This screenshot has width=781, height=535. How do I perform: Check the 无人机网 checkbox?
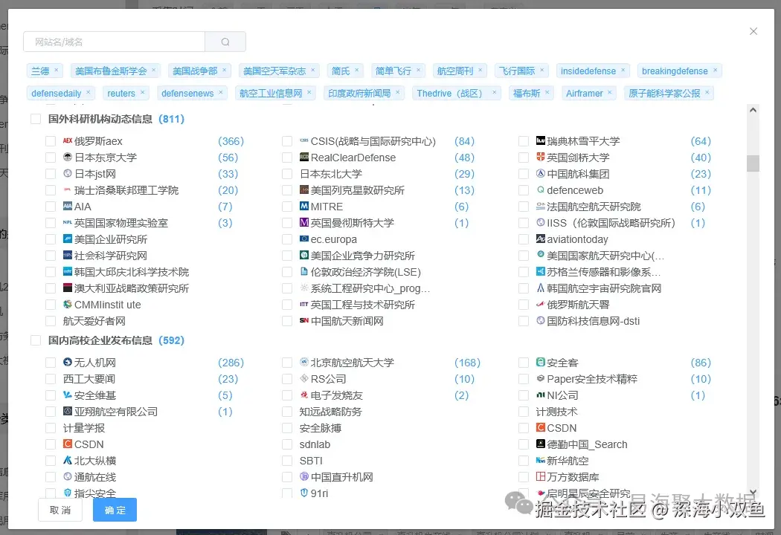[x=51, y=362]
